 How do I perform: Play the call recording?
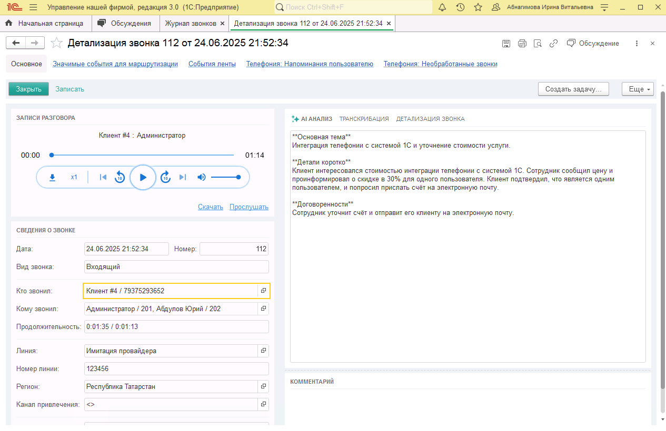[143, 177]
